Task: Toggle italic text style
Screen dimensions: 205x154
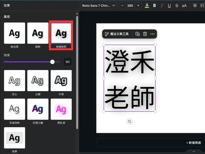Action: click(x=162, y=5)
